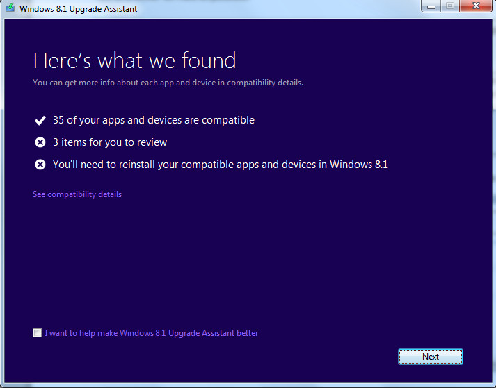Image resolution: width=496 pixels, height=388 pixels.
Task: Enable help make Upgrade Assistant better checkbox
Action: [x=37, y=332]
